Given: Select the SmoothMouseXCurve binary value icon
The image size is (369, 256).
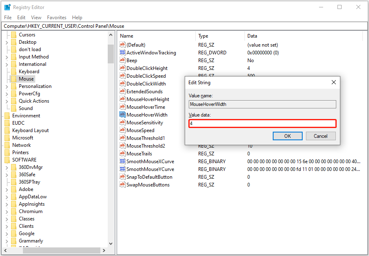Looking at the screenshot, I should pos(122,162).
